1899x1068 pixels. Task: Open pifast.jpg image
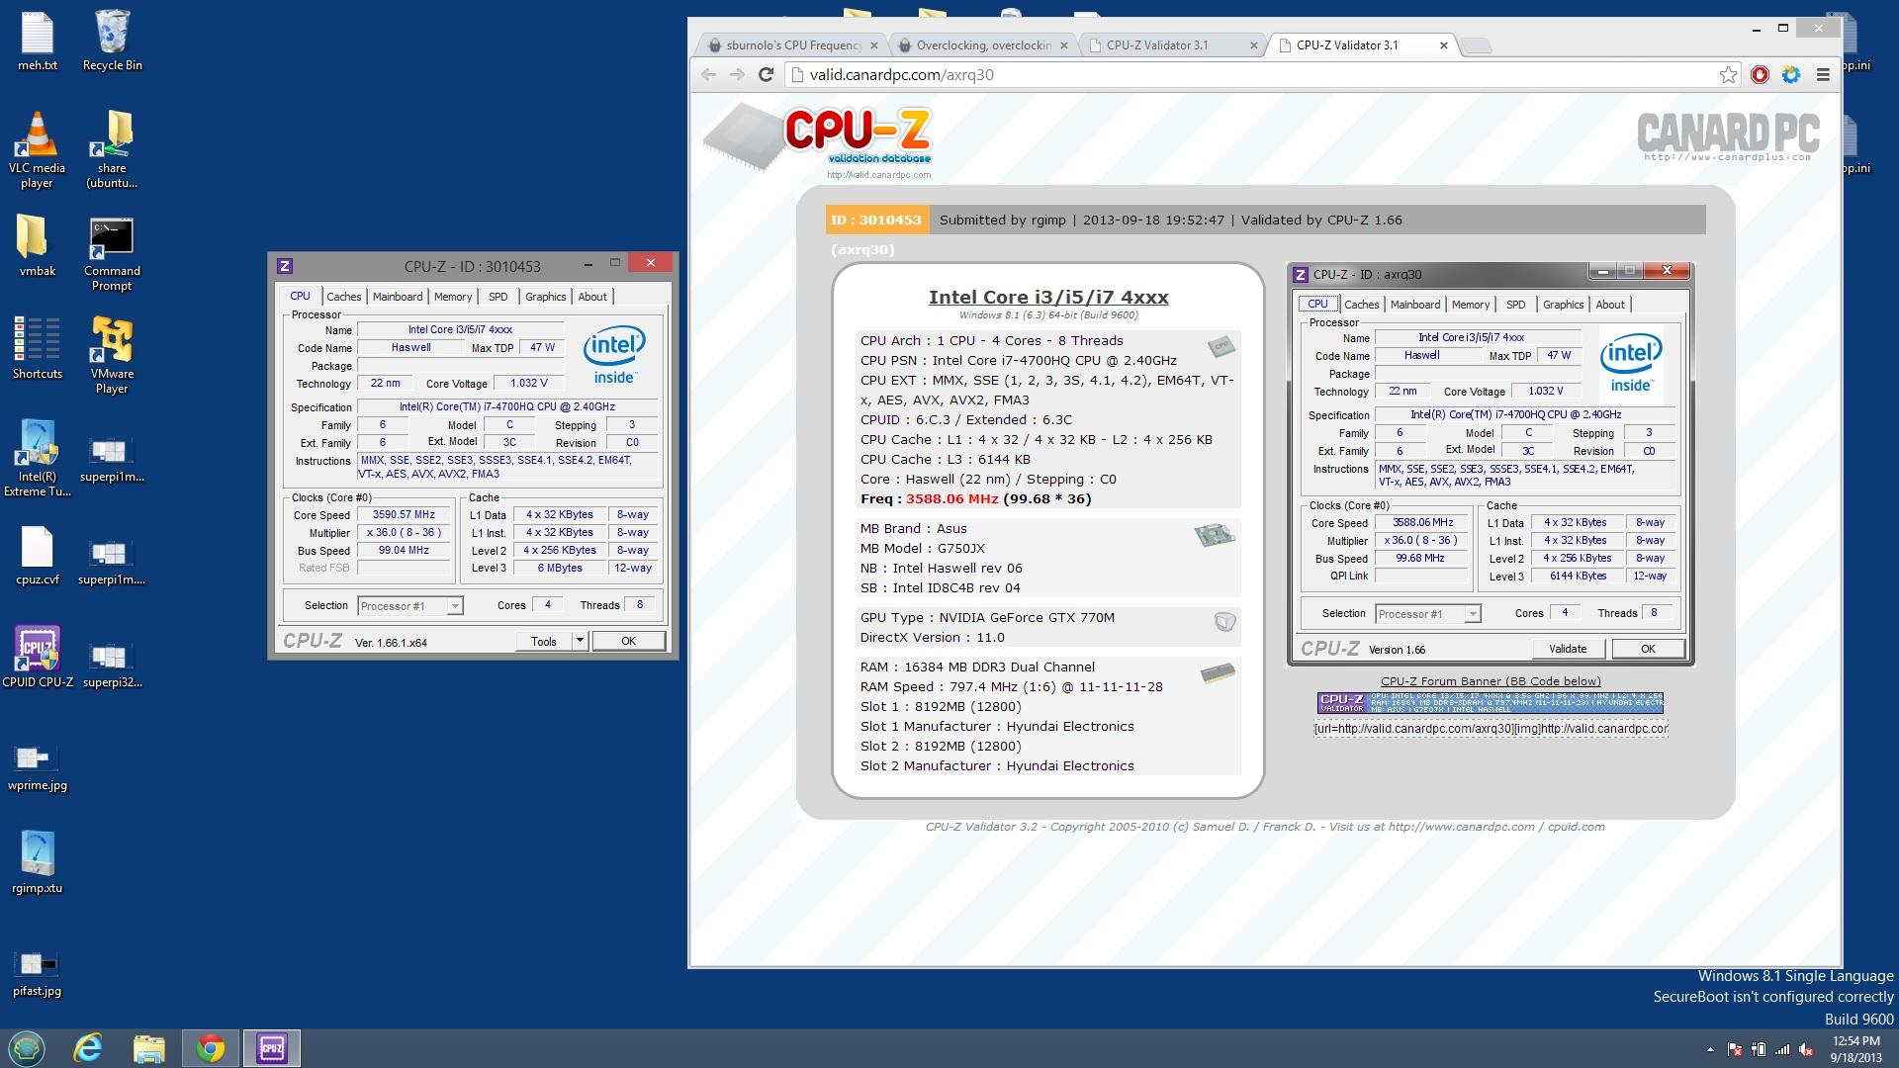38,974
